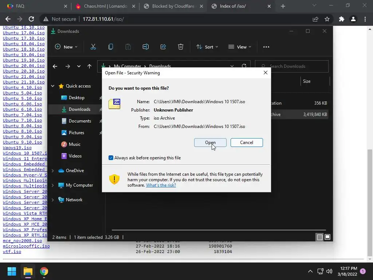Click the Size column header
Image resolution: width=373 pixels, height=280 pixels.
315,81
